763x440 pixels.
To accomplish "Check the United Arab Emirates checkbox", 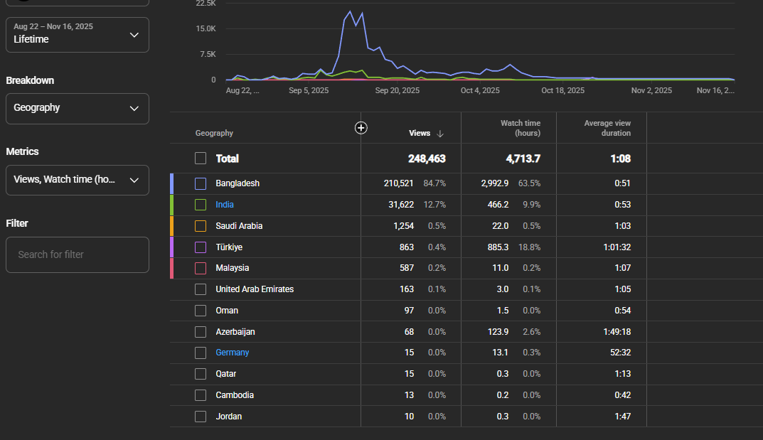I will [x=201, y=289].
